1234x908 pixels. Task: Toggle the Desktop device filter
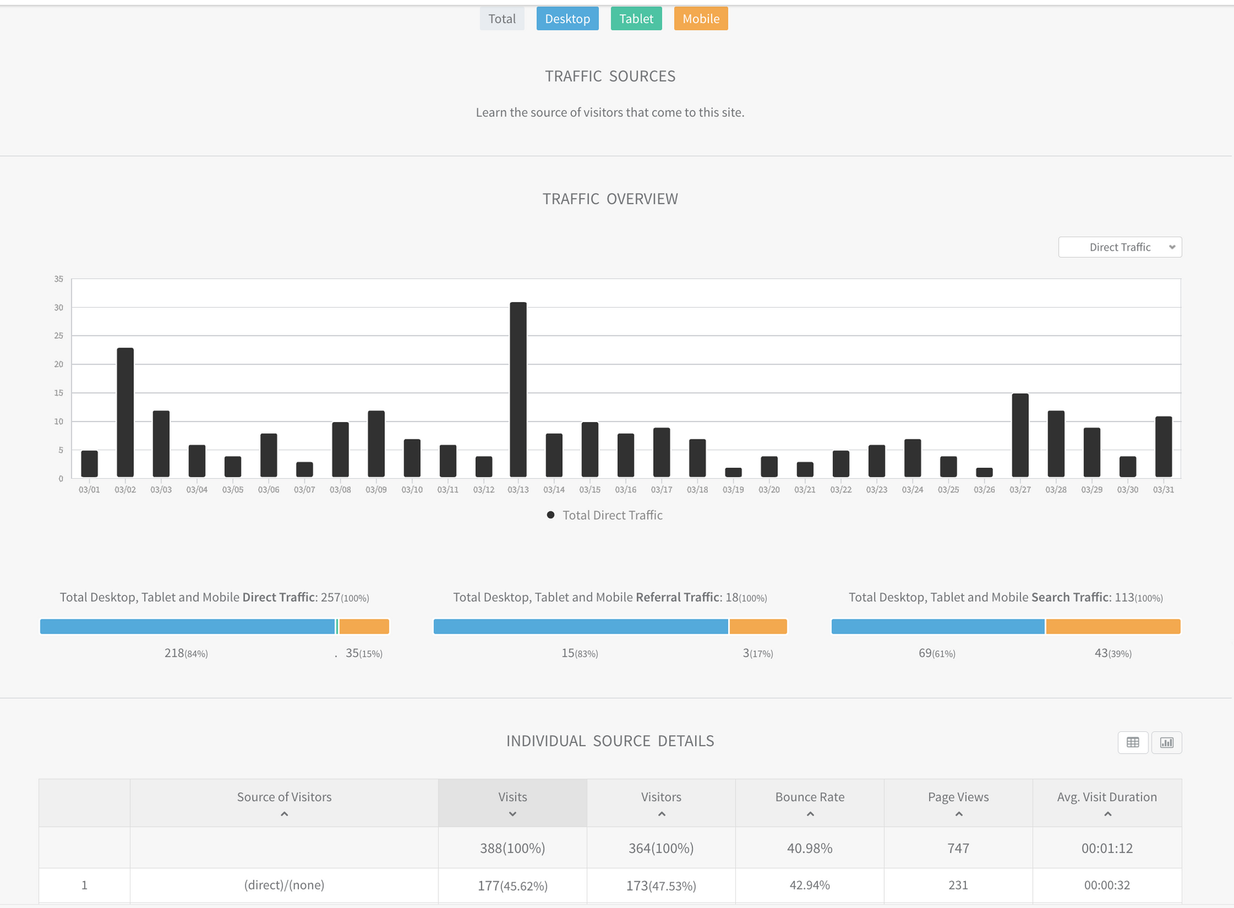pyautogui.click(x=568, y=19)
